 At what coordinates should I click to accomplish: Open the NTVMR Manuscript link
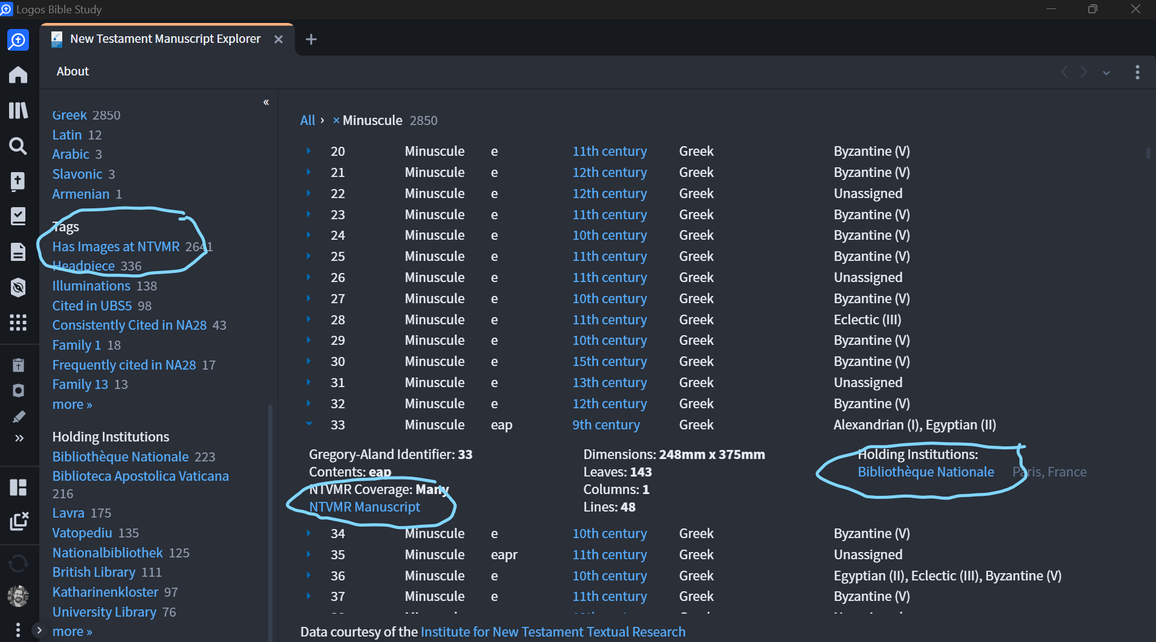point(364,507)
